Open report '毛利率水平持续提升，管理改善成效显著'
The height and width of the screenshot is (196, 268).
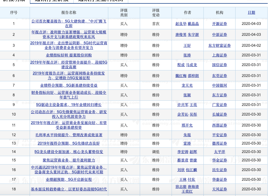point(69,135)
